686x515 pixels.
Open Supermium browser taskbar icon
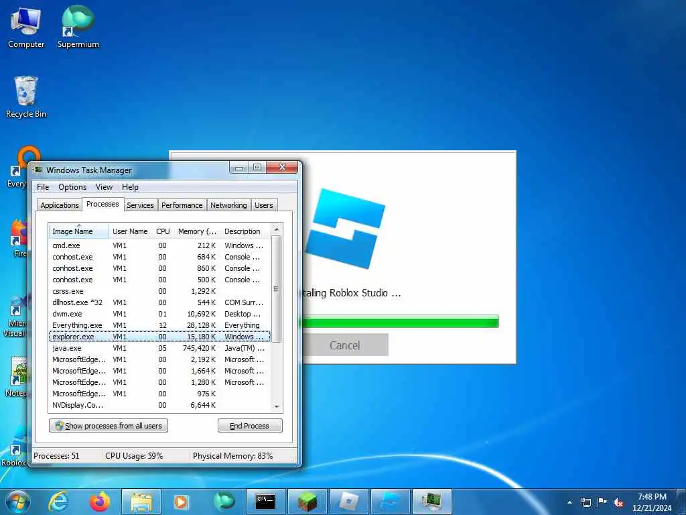coord(224,502)
